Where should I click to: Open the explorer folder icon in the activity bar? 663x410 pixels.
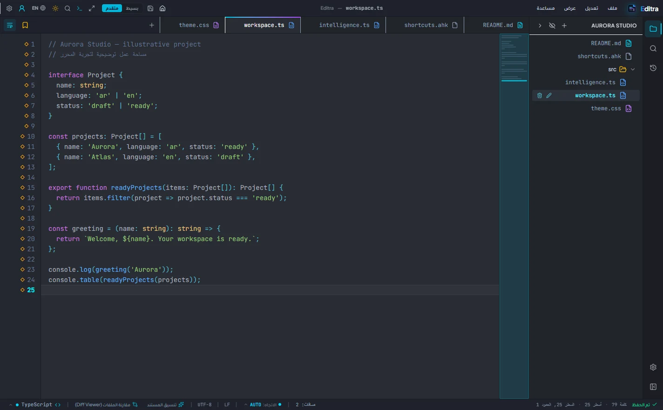(653, 29)
